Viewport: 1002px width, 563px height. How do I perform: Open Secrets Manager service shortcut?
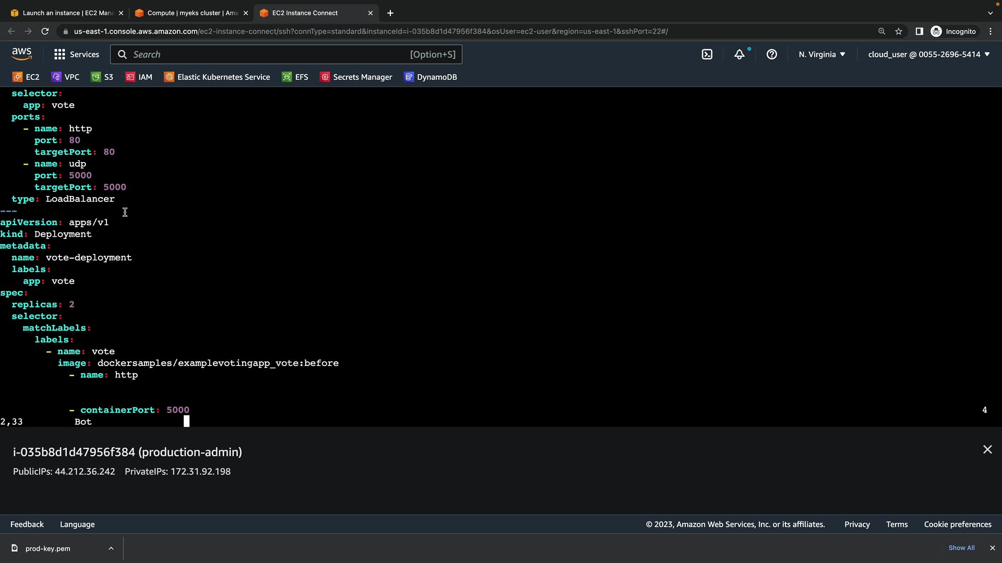pyautogui.click(x=356, y=77)
